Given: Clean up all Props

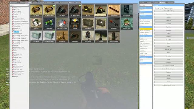Looking at the screenshot, I should point(169,59).
